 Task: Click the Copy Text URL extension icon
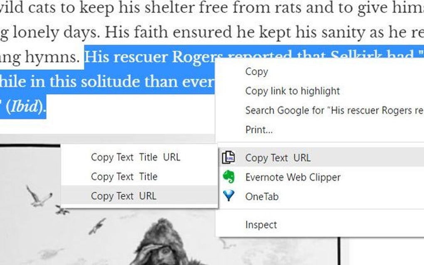click(x=229, y=157)
